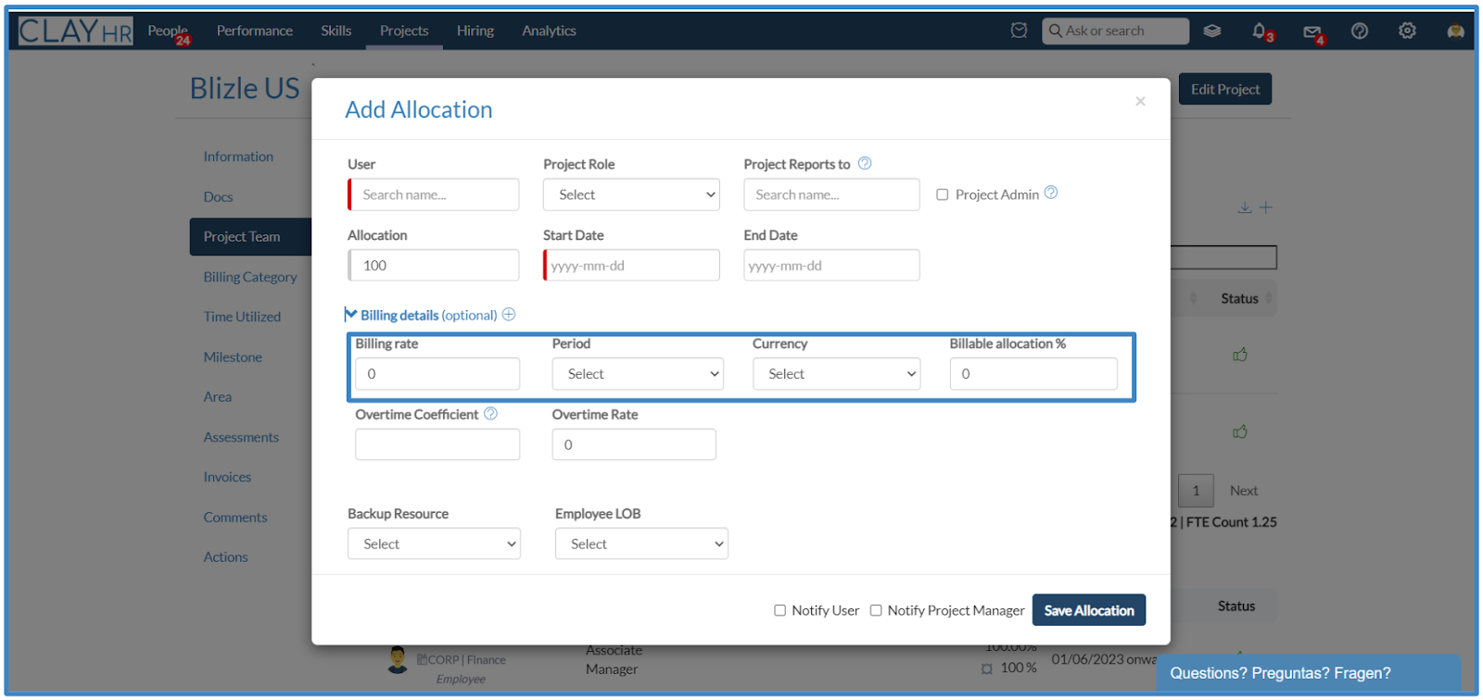Image resolution: width=1483 pixels, height=700 pixels.
Task: Enable the Project Admin checkbox
Action: point(943,194)
